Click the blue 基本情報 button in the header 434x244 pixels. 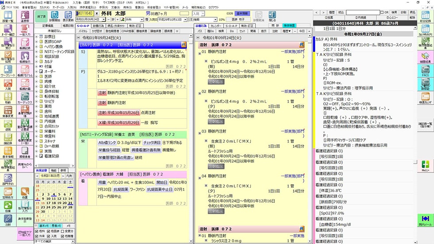pos(242,13)
